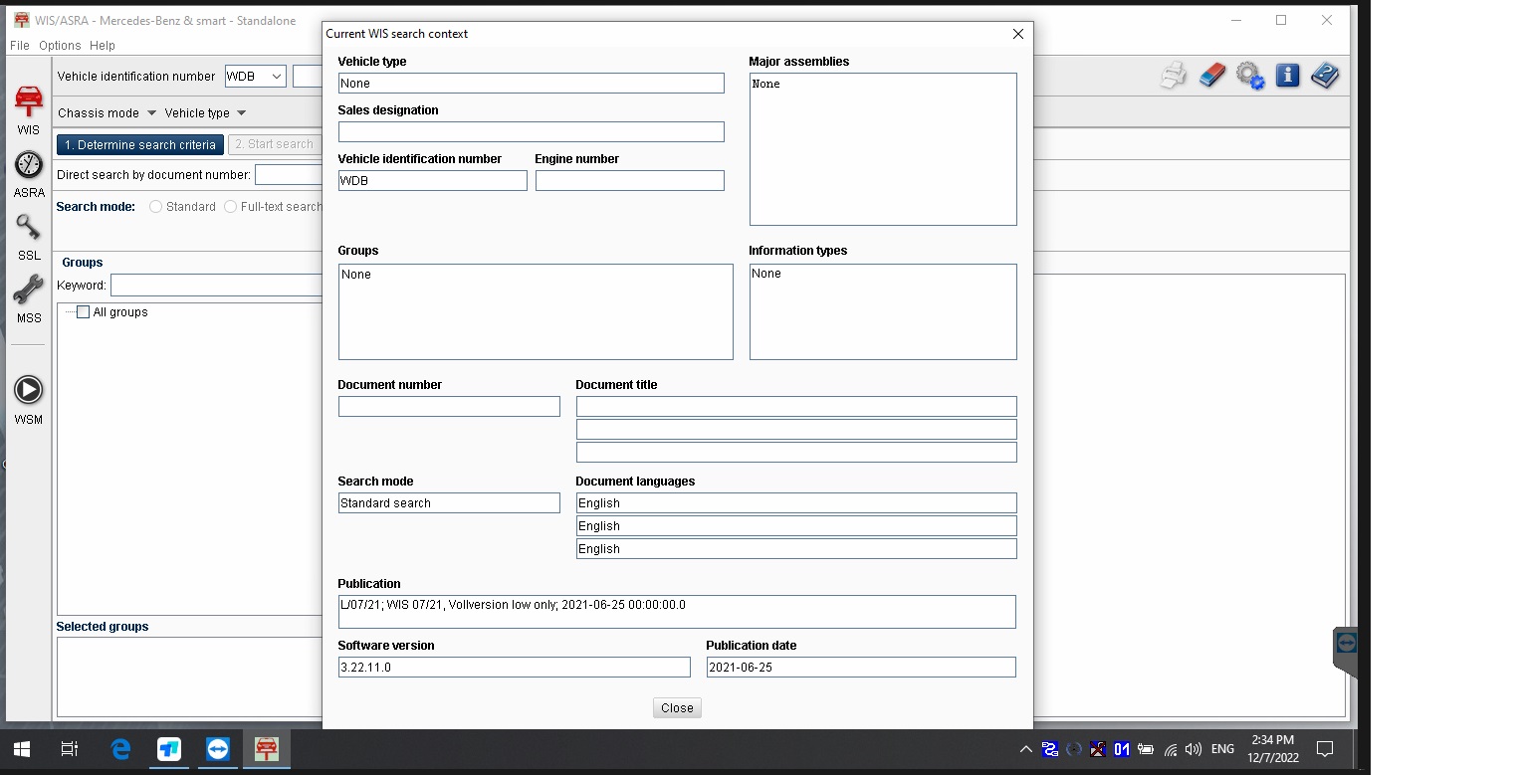Image resolution: width=1520 pixels, height=775 pixels.
Task: Click the printer icon in the toolbar
Action: [x=1174, y=76]
